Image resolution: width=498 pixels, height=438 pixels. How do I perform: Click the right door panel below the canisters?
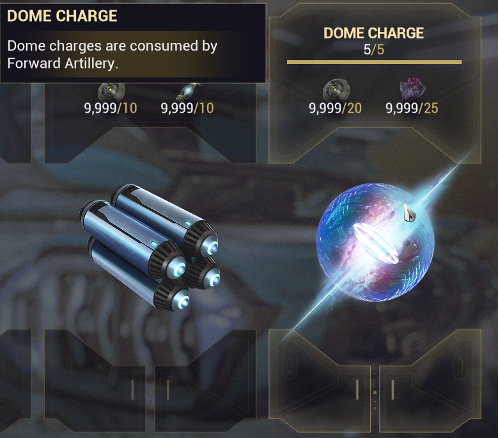[x=205, y=382]
